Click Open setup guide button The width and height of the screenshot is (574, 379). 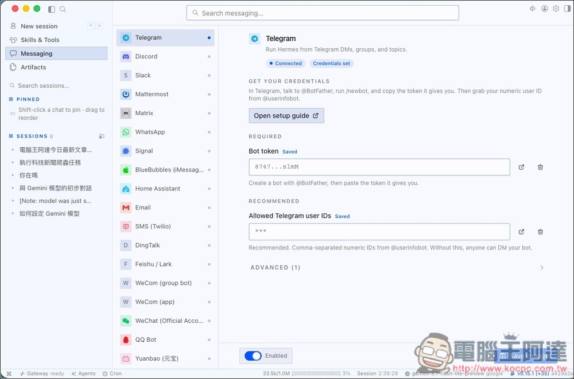(x=286, y=116)
